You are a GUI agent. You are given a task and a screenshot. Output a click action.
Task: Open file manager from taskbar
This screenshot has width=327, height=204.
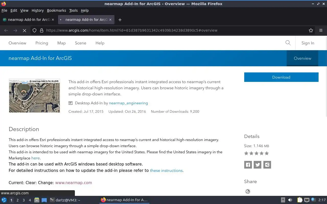click(x=37, y=200)
